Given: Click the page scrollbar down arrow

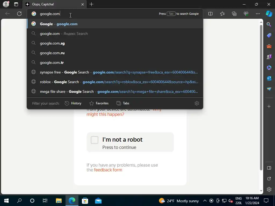Looking at the screenshot, I should [261, 191].
